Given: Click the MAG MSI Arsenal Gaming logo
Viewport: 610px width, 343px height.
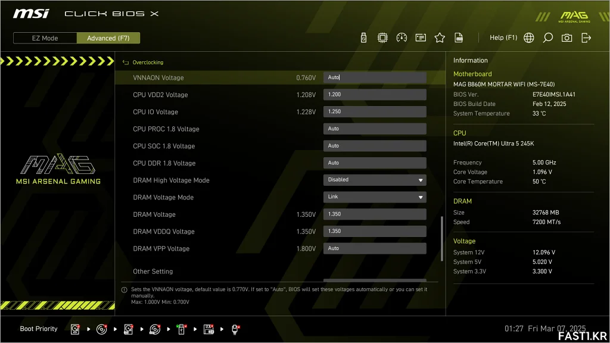Looking at the screenshot, I should pyautogui.click(x=58, y=169).
